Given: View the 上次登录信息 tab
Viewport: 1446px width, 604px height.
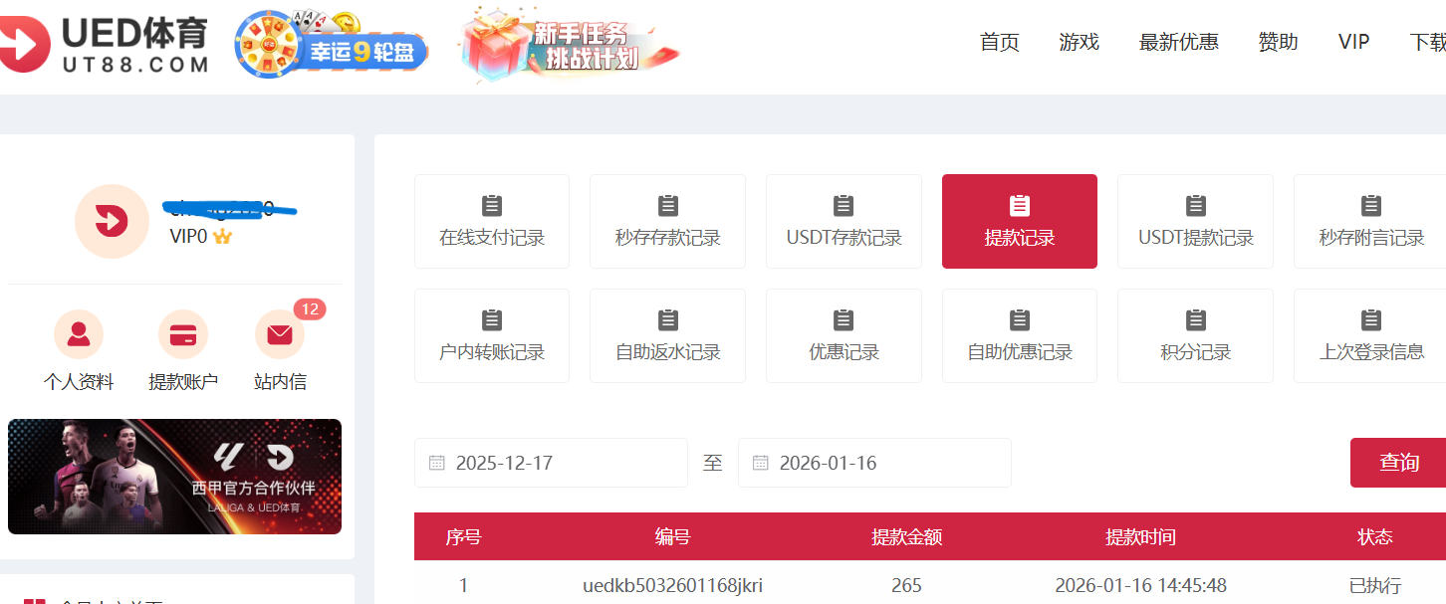Looking at the screenshot, I should (1370, 335).
